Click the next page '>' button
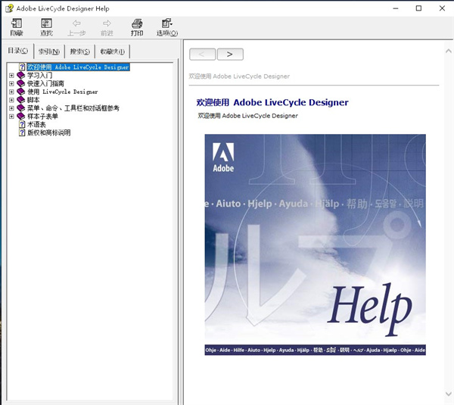This screenshot has width=454, height=405. [x=230, y=55]
